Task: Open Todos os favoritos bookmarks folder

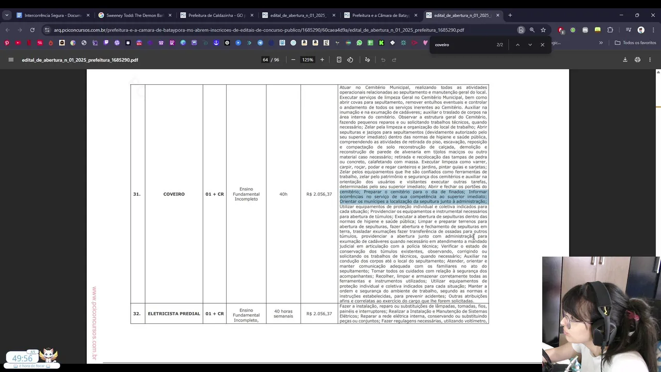Action: tap(635, 43)
